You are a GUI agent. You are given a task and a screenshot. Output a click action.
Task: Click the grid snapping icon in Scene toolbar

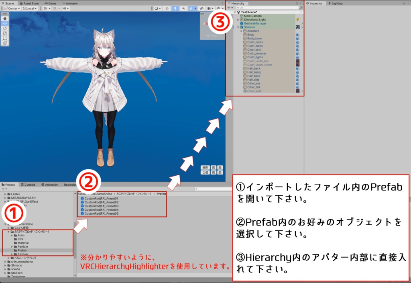click(55, 8)
